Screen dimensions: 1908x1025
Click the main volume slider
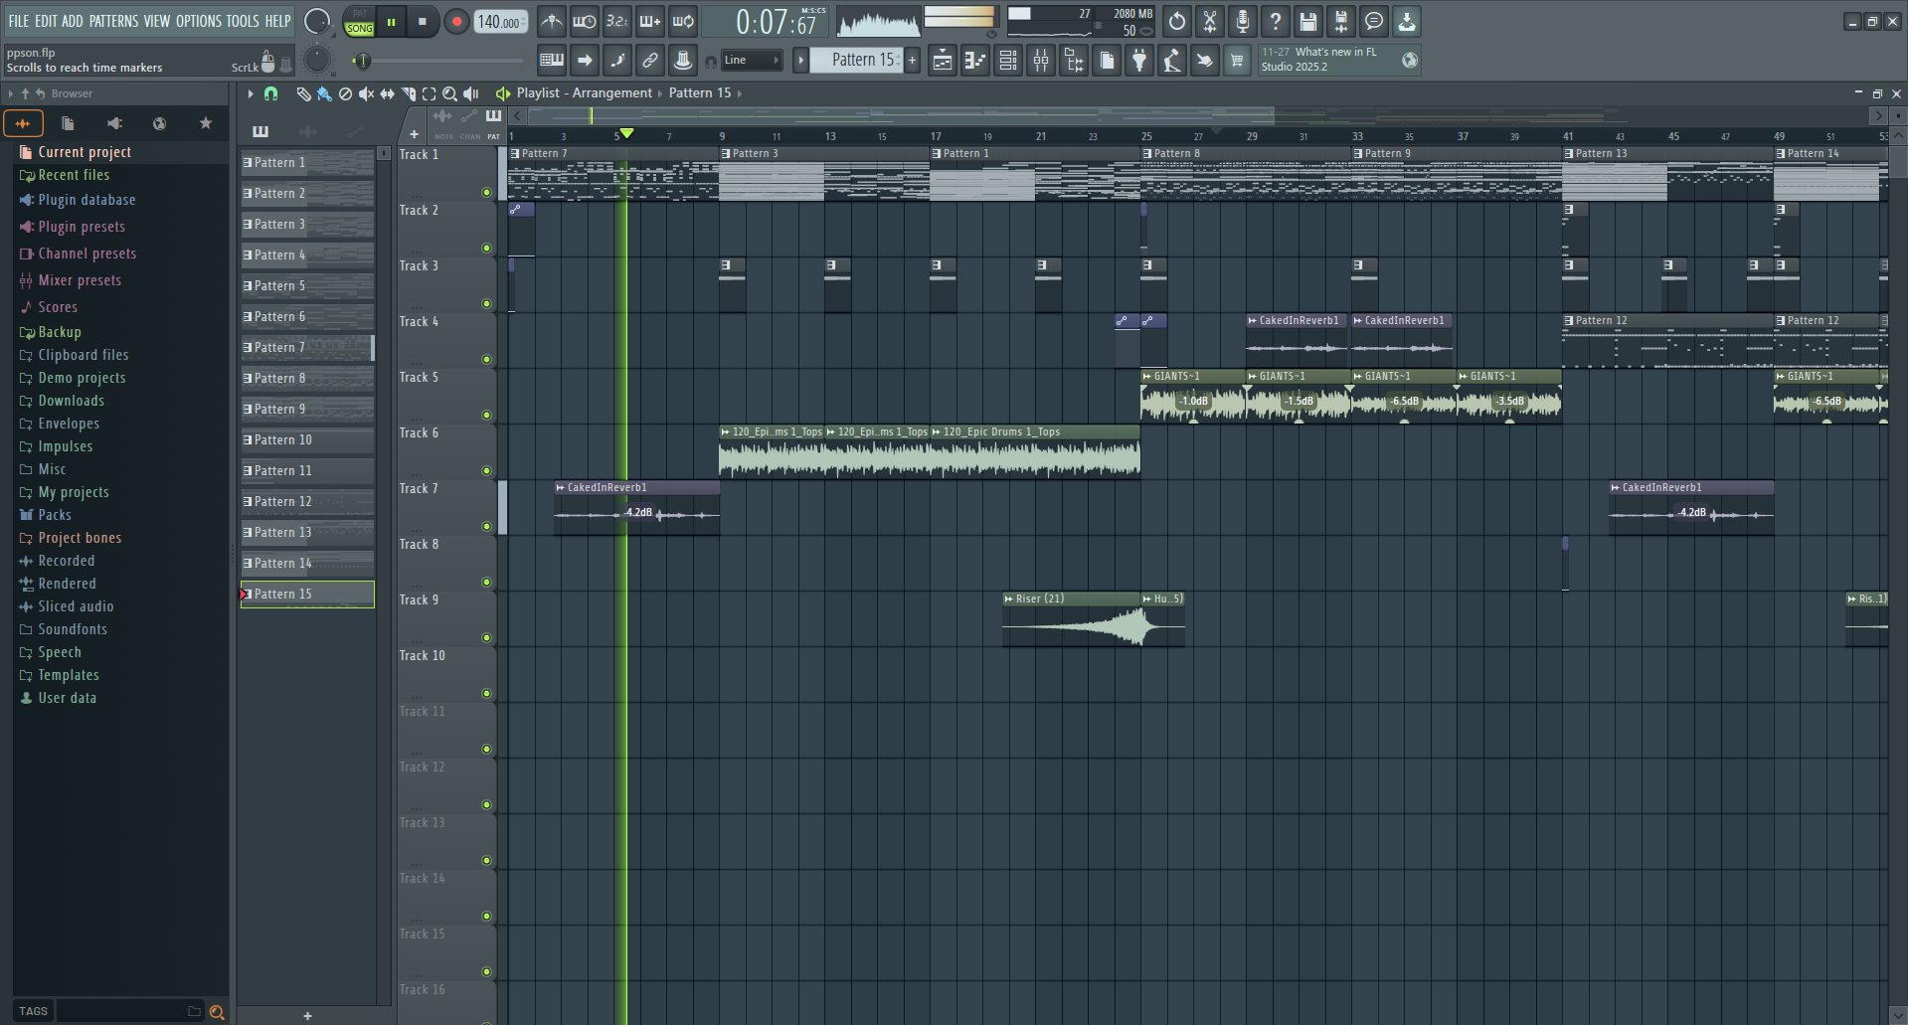317,21
